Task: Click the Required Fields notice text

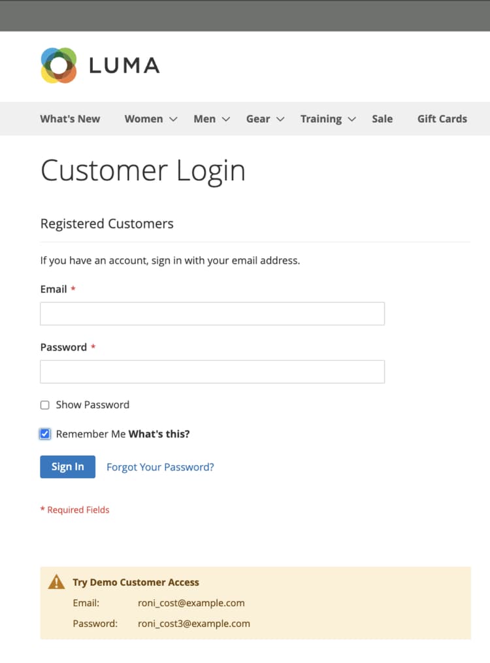Action: tap(74, 509)
